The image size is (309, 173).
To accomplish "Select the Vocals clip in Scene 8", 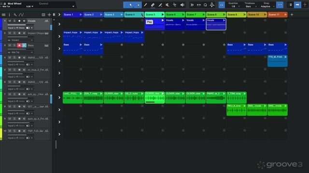I will tap(216, 25).
